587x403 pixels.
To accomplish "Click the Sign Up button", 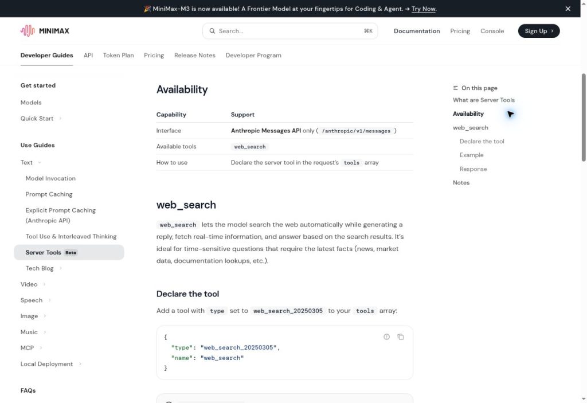I will (x=539, y=31).
